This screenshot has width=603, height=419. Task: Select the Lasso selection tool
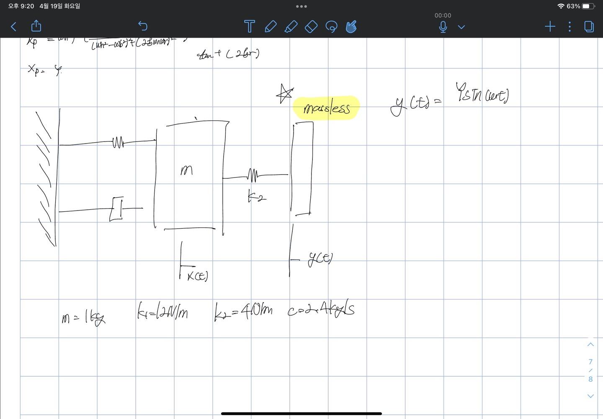[331, 26]
